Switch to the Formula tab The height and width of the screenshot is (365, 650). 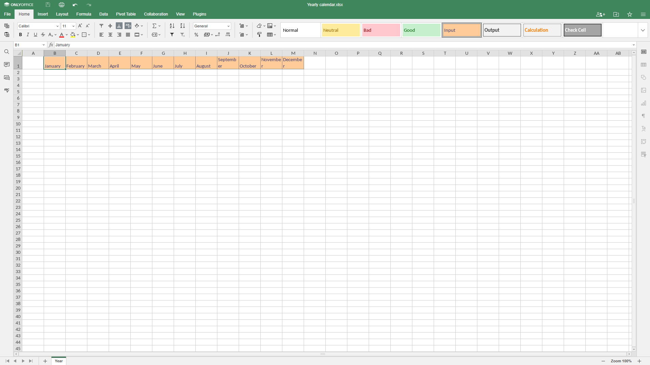tap(84, 14)
